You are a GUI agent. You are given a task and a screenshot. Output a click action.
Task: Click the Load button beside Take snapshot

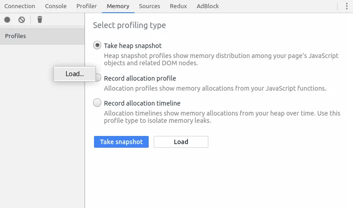(181, 142)
